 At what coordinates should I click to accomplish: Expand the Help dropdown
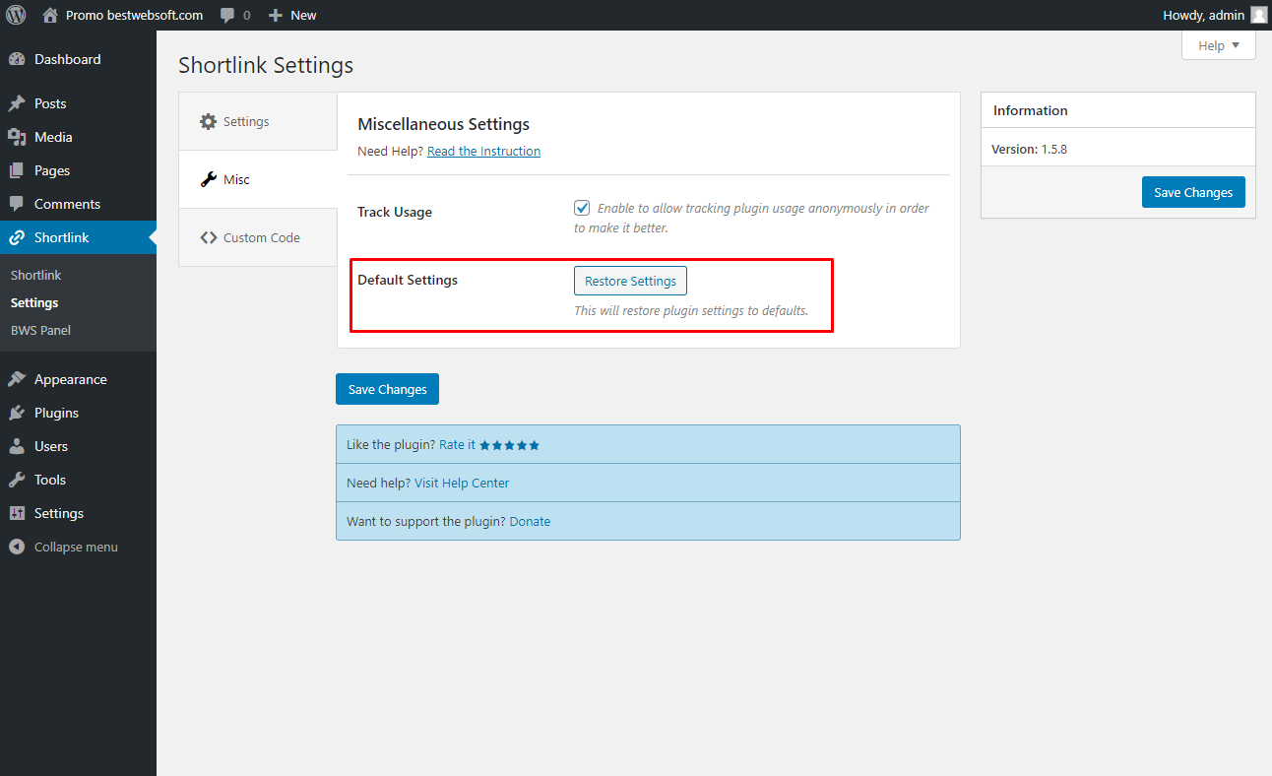1219,45
